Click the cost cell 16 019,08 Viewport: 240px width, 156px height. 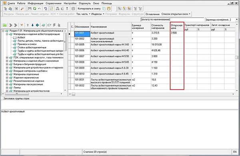(x=160, y=46)
